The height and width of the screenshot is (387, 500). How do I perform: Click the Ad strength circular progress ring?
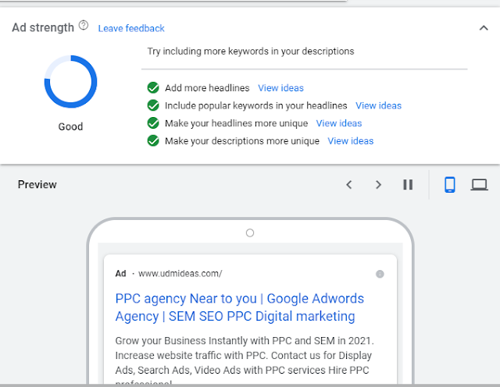(70, 82)
